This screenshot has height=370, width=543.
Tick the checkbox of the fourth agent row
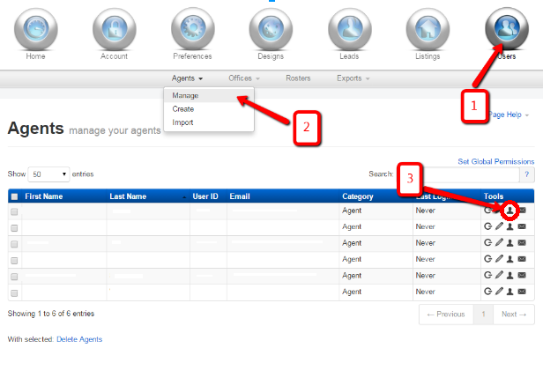14,260
